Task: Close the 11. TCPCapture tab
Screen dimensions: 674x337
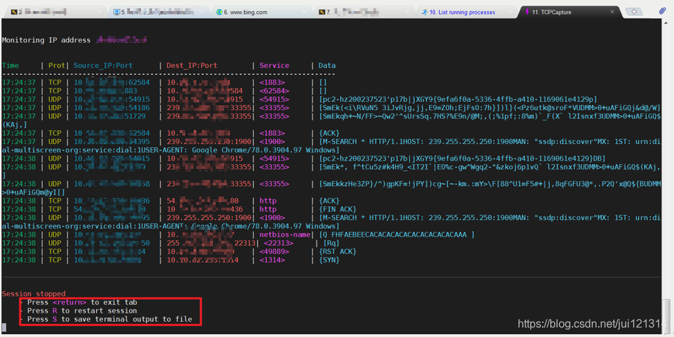Action: [x=612, y=12]
